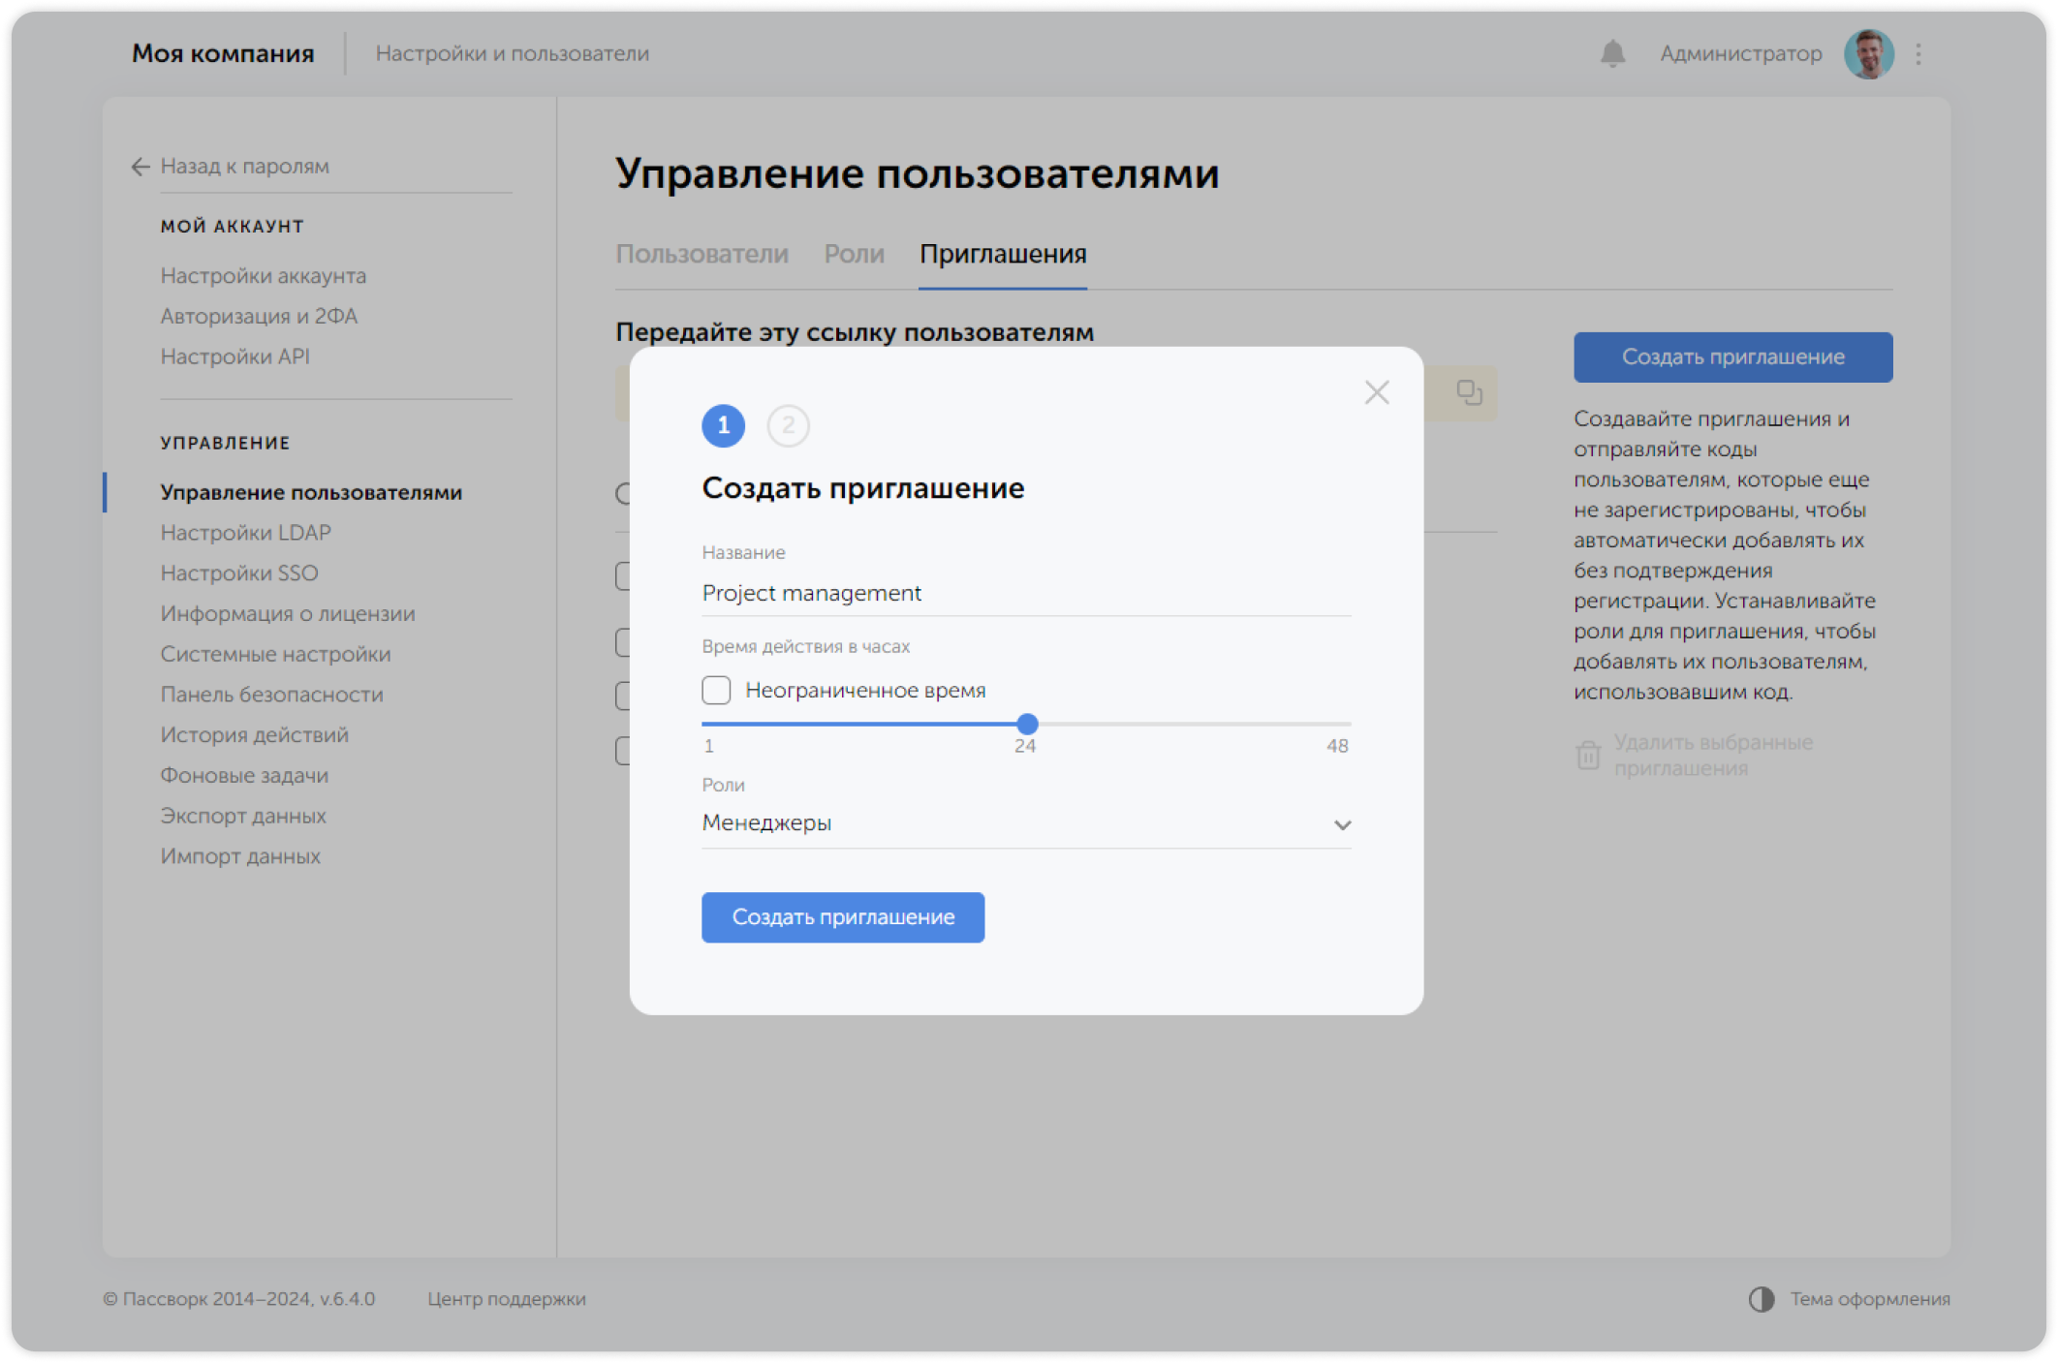Click the Administrator avatar

pos(1868,53)
